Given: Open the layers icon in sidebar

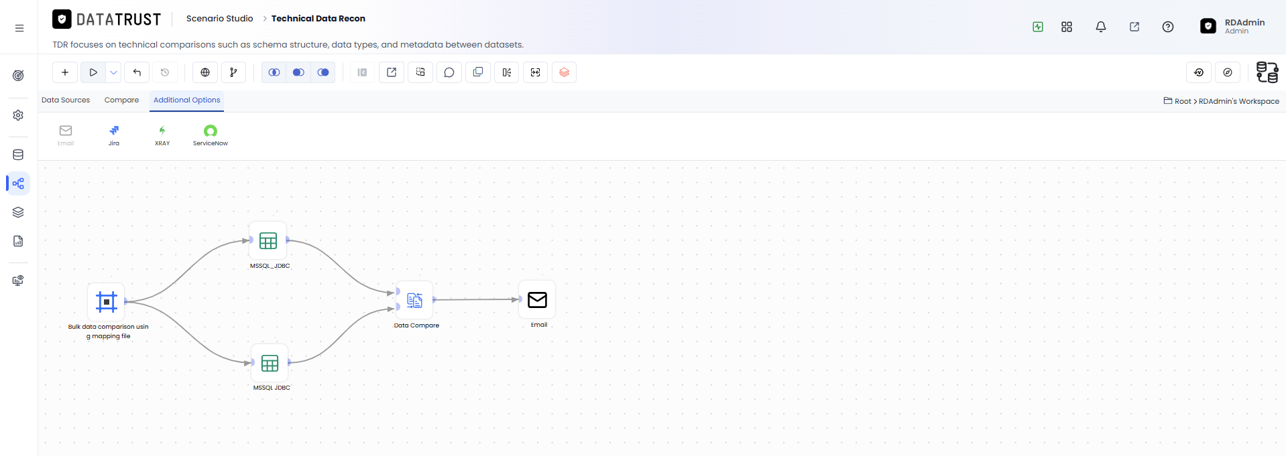Looking at the screenshot, I should [19, 212].
